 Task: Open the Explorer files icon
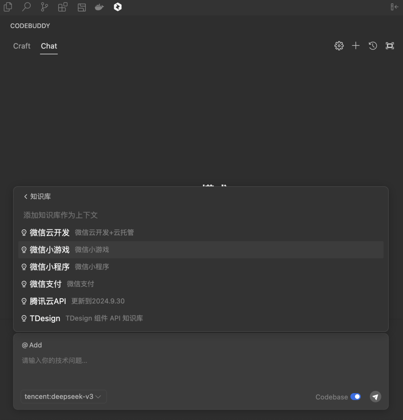(7, 7)
